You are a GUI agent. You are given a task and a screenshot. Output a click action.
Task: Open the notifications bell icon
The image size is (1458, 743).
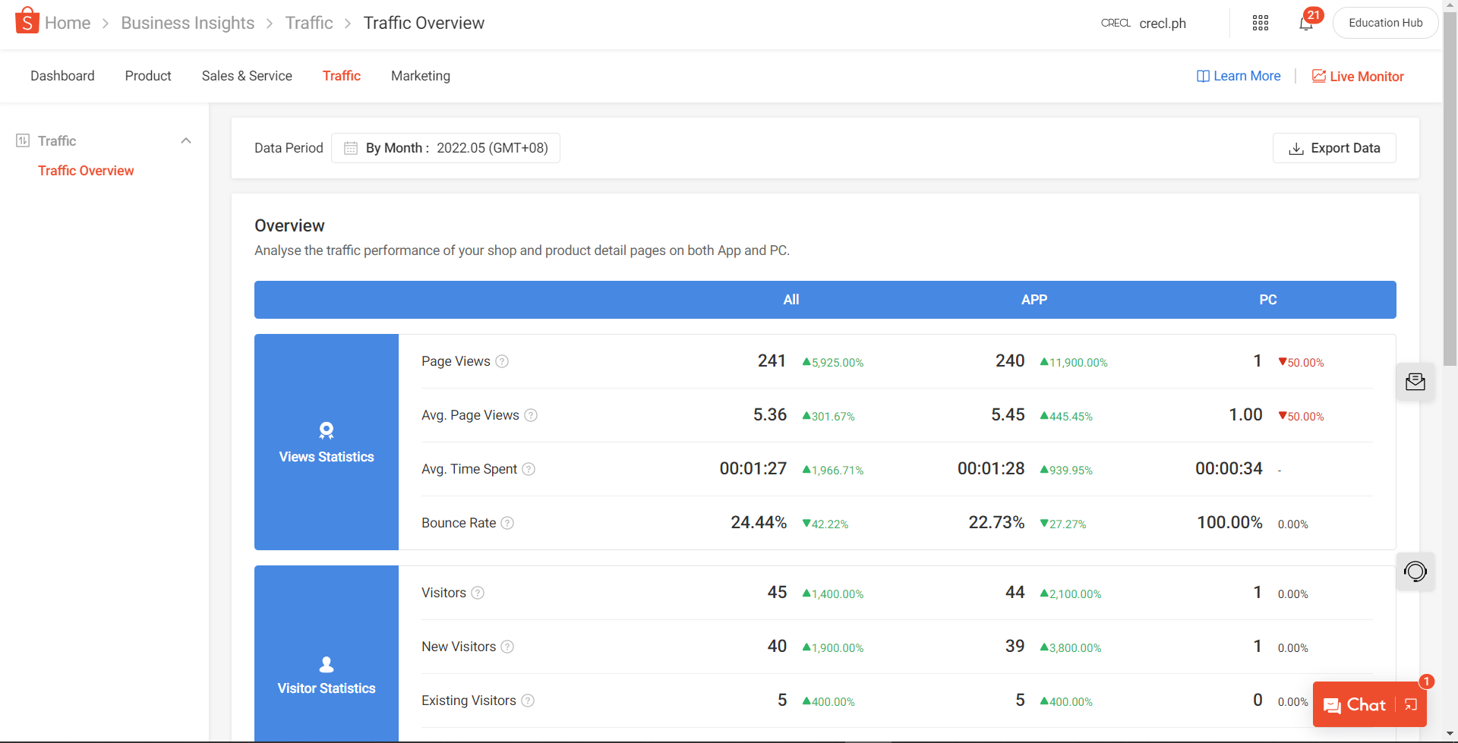pyautogui.click(x=1305, y=24)
